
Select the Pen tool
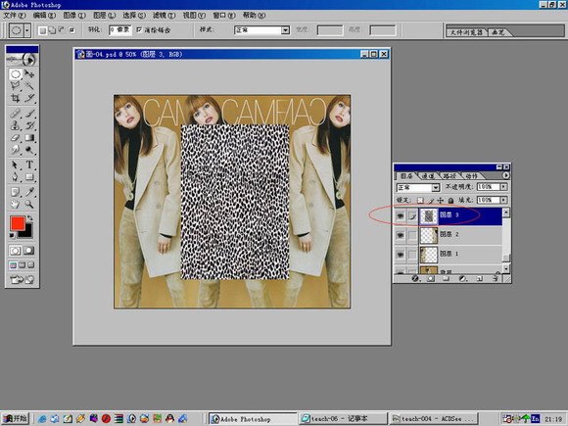16,177
